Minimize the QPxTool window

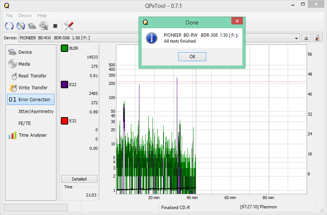293,5
